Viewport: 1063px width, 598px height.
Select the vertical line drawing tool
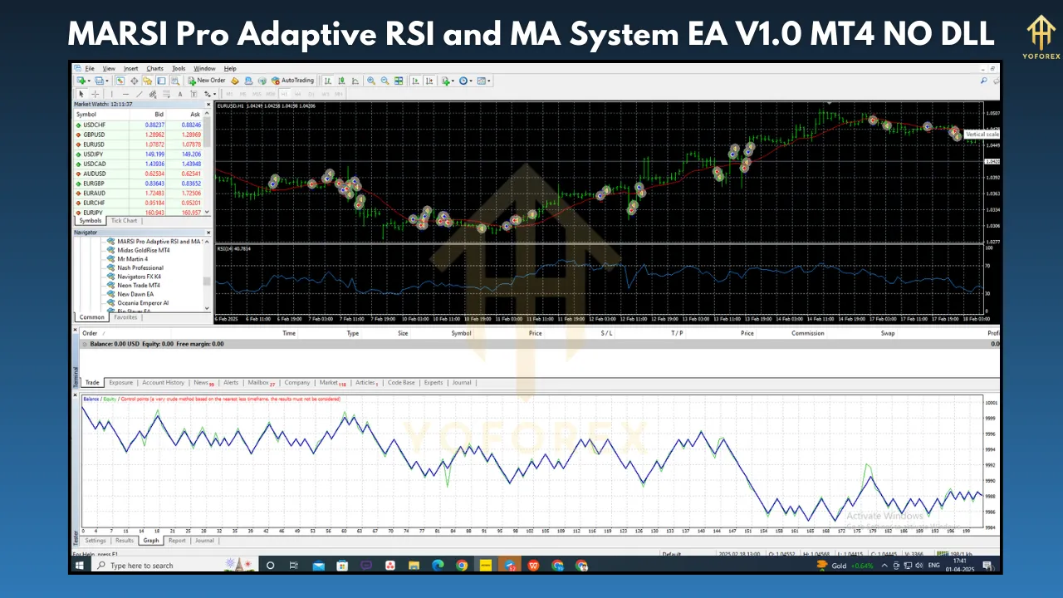(111, 94)
